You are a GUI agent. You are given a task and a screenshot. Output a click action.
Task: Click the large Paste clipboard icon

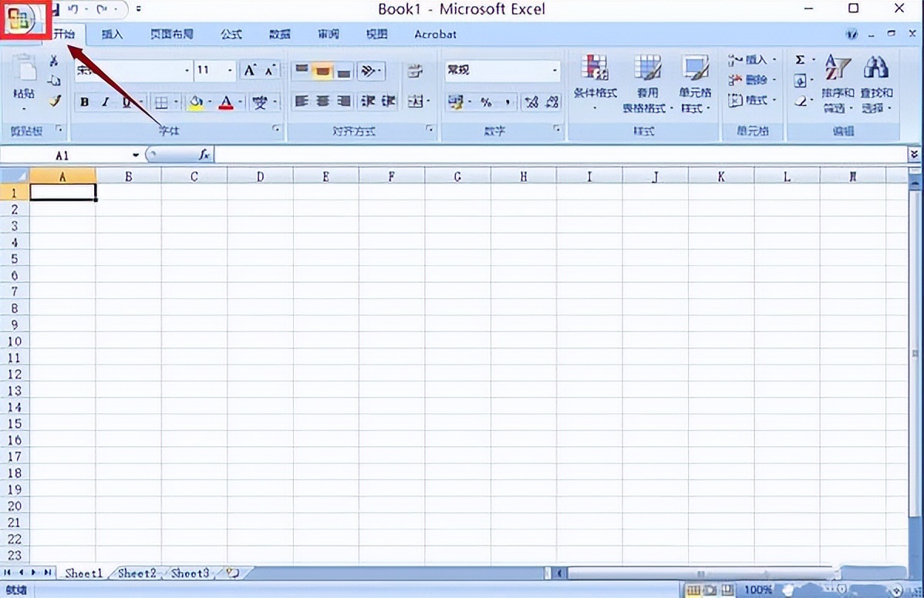[x=24, y=69]
